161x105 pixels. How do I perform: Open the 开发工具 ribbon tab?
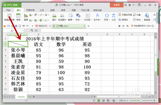tap(85, 10)
